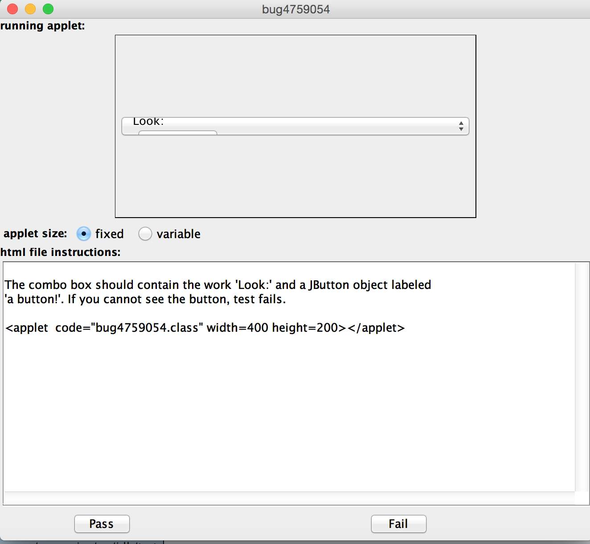The image size is (590, 544).
Task: Click the 'applet size:' label
Action: (36, 234)
